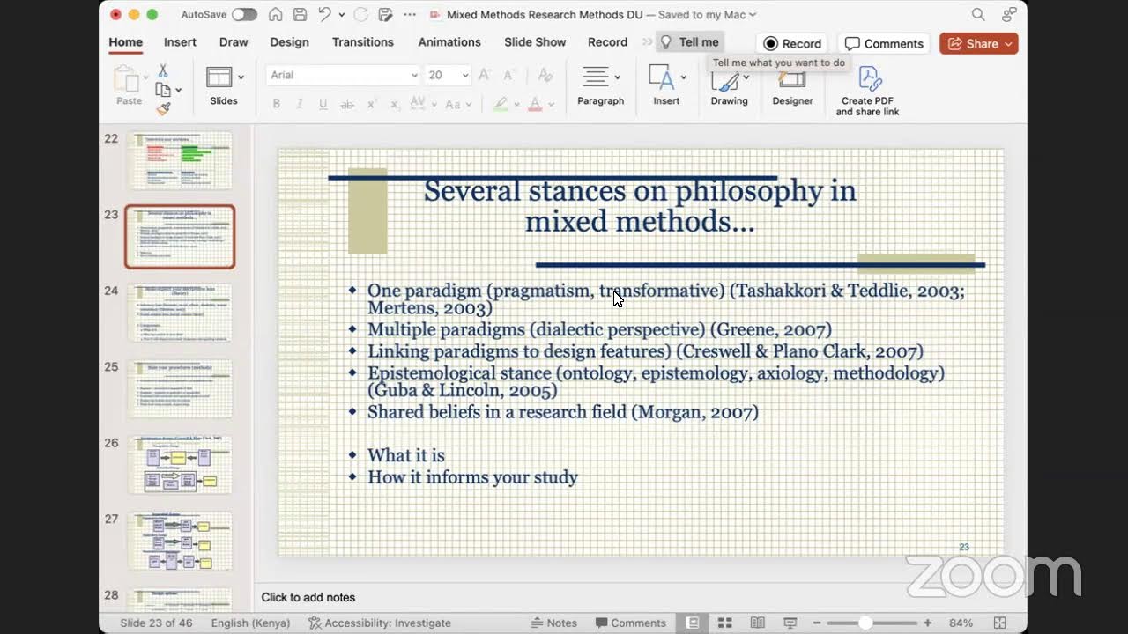The image size is (1128, 634).
Task: Open the Transitions tab
Action: [362, 42]
